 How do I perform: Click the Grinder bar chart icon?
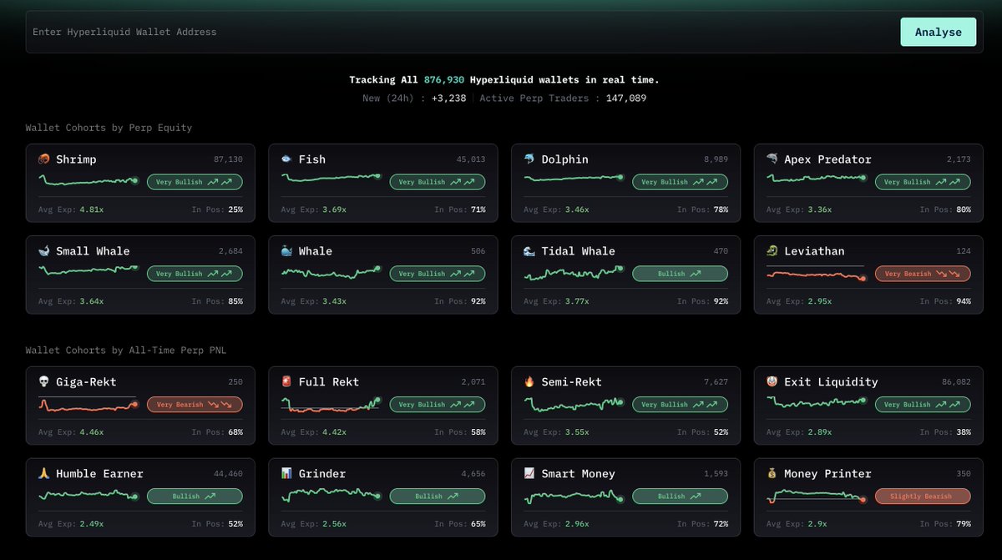287,474
